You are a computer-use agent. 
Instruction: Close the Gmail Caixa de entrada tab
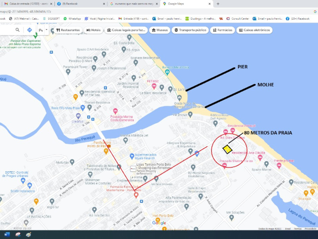[51, 4]
